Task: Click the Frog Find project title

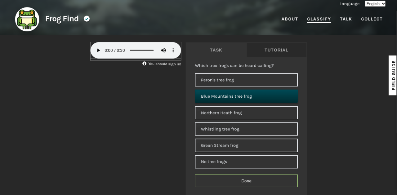Action: coord(62,19)
